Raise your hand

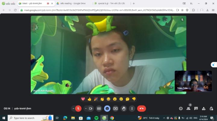[x=124, y=109]
